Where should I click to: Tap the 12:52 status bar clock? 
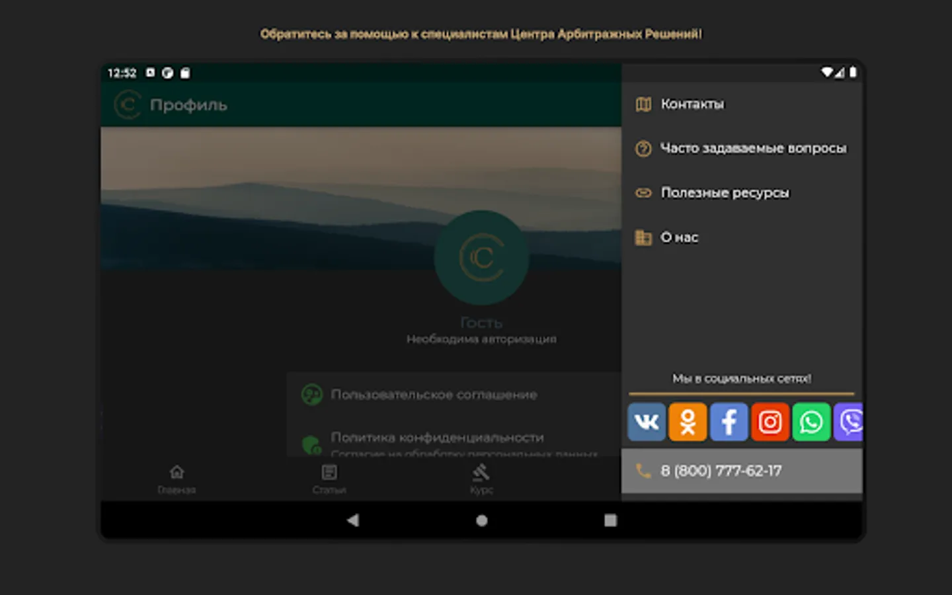(x=122, y=73)
